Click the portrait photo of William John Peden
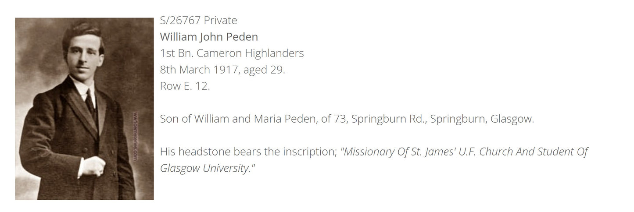Viewport: 634px width, 212px height. pyautogui.click(x=84, y=109)
